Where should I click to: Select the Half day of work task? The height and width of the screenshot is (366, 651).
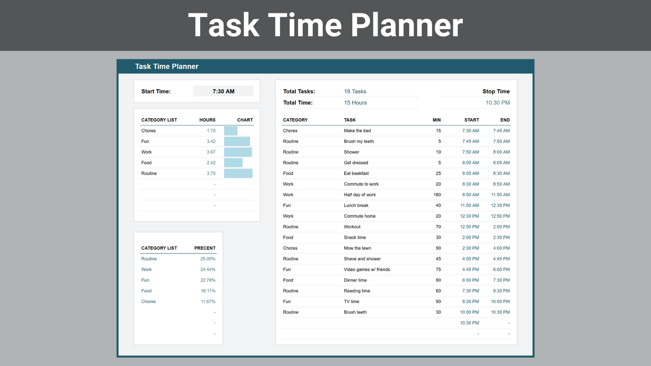point(360,195)
